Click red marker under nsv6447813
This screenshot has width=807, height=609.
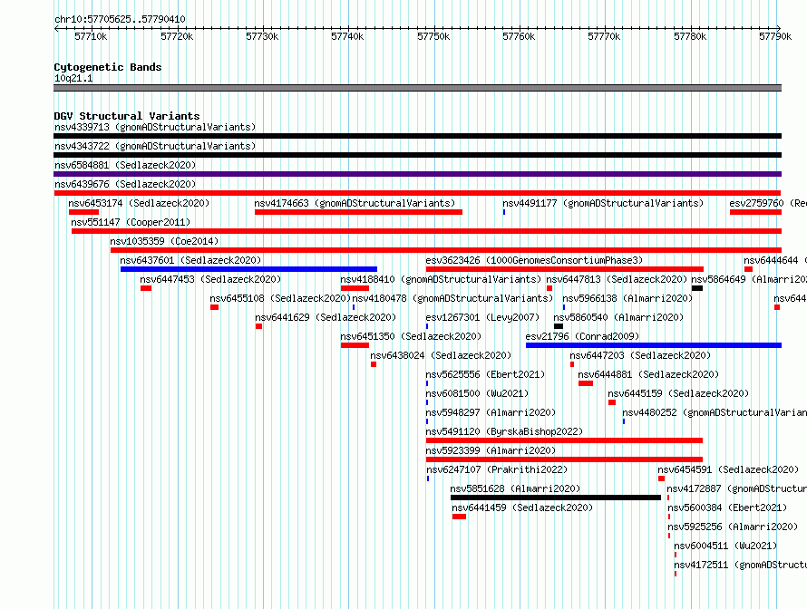pos(549,288)
